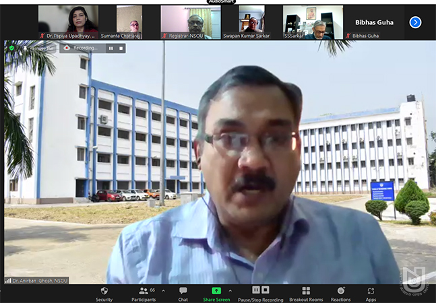Click the Sumanta Chattaraj name label
The width and height of the screenshot is (436, 303).
coord(120,36)
